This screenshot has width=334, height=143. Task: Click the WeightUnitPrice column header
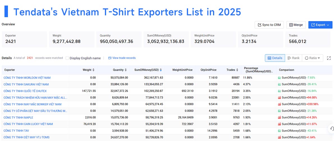(182, 70)
